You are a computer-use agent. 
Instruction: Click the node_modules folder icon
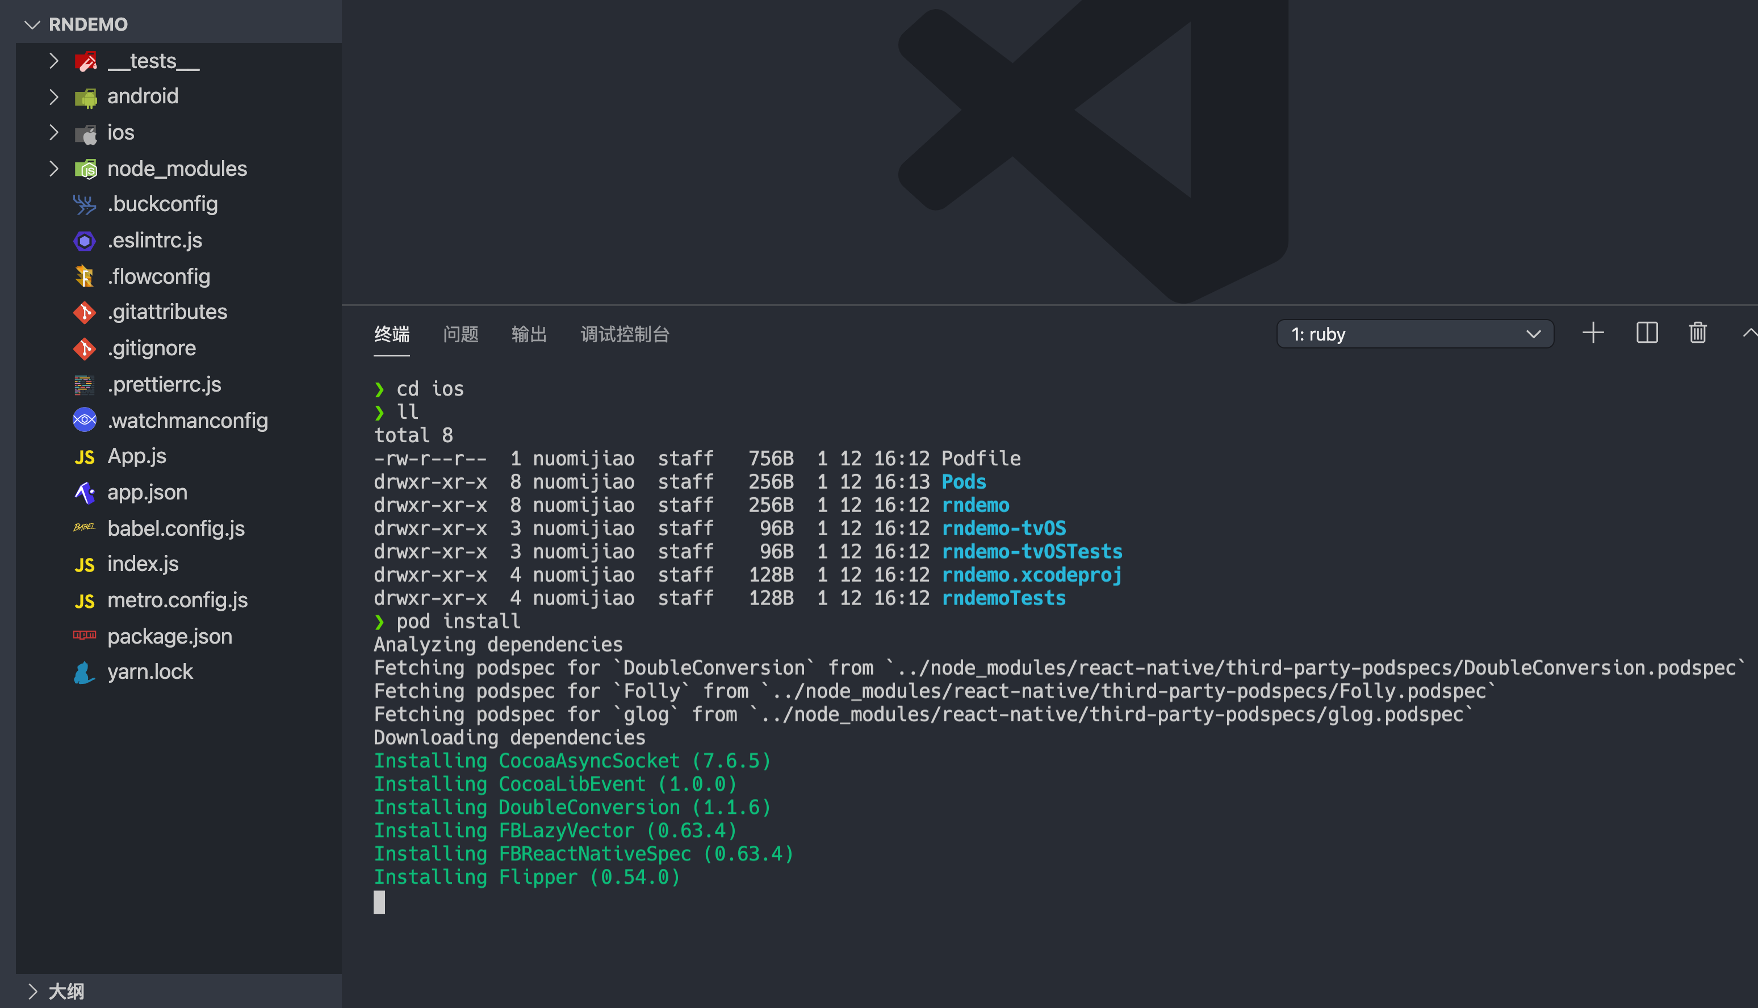pos(85,169)
